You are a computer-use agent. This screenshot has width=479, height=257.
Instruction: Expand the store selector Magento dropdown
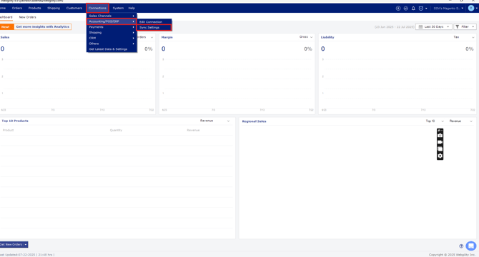click(448, 9)
